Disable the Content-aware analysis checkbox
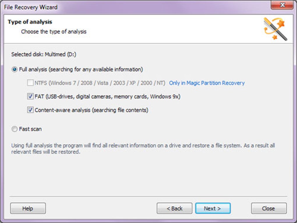297x223 pixels. (30, 110)
